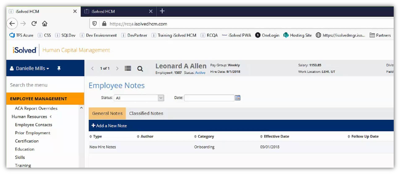This screenshot has height=174, width=400.
Task: Select the Classified Notes tab
Action: 146,113
